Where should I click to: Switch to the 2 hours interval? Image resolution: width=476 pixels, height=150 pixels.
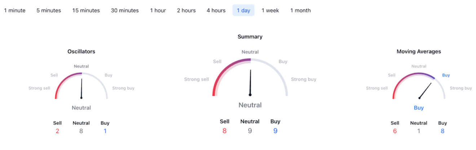(186, 10)
